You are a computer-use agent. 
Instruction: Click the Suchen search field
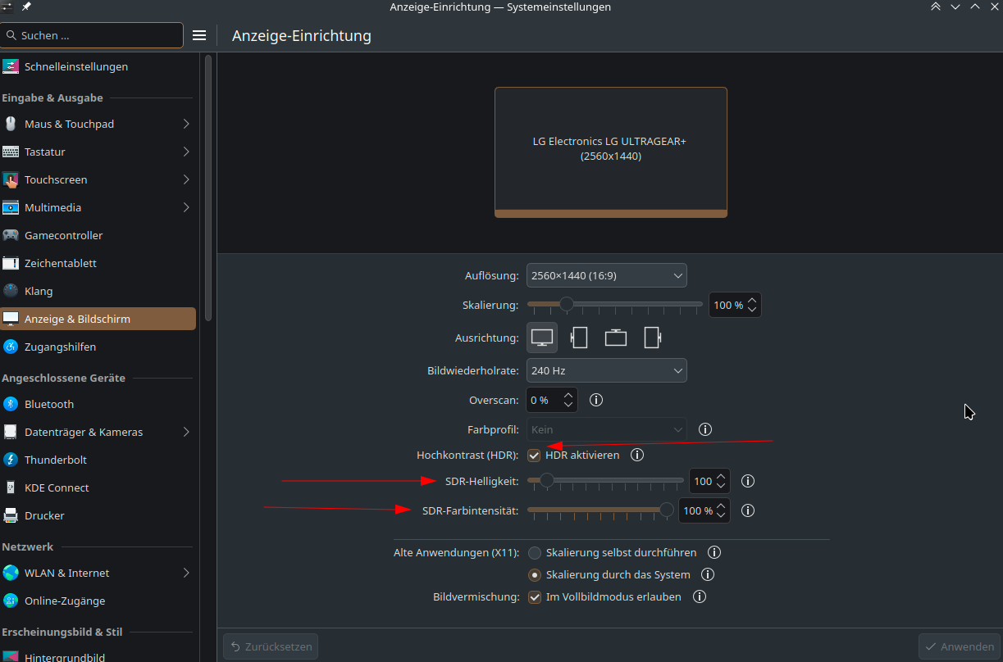click(92, 35)
